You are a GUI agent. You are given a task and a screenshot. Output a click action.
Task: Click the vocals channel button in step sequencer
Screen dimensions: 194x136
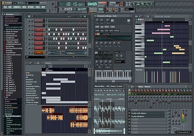tap(38, 53)
